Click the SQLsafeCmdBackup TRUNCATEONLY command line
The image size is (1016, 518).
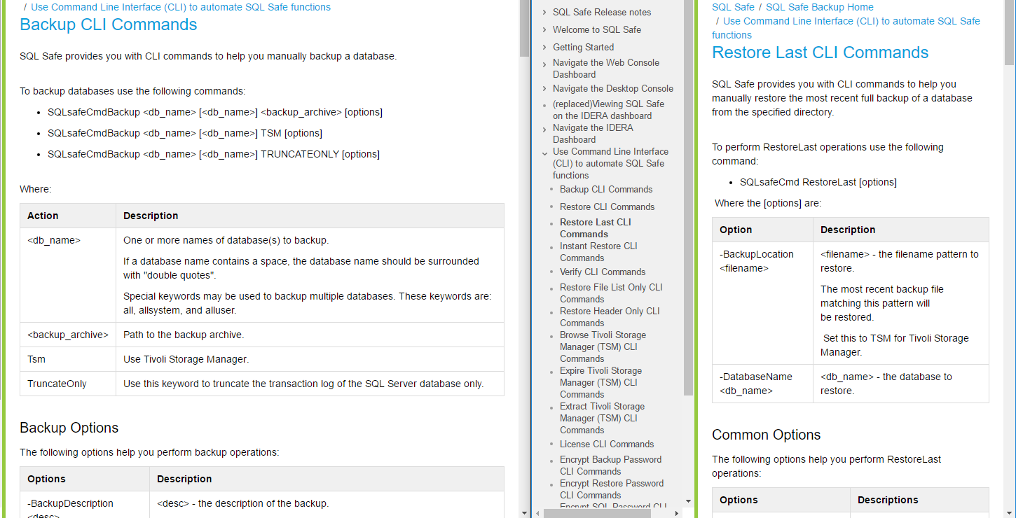click(214, 154)
